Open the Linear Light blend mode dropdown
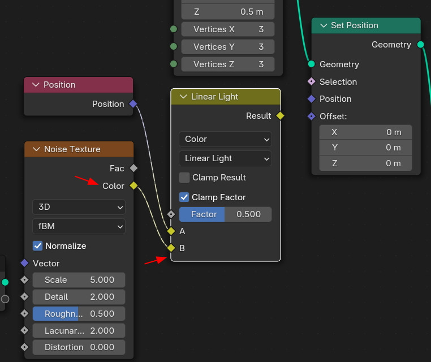The image size is (431, 362). (225, 158)
